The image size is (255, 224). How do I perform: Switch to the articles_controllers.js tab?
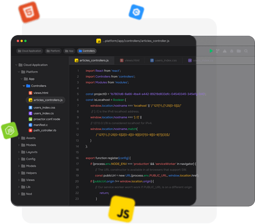coord(92,60)
